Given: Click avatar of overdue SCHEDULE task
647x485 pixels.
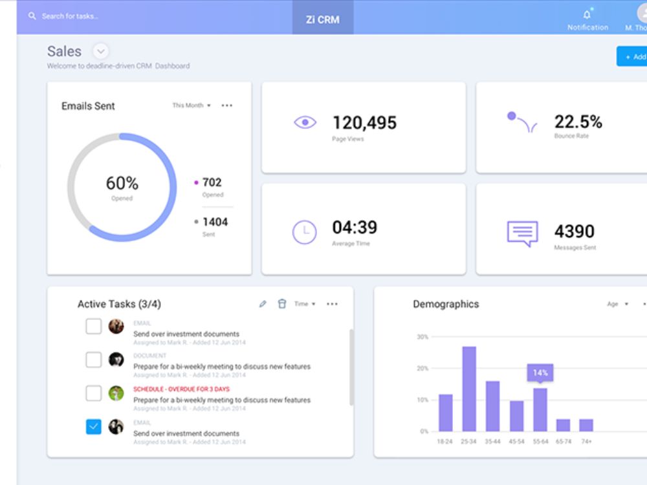Looking at the screenshot, I should click(x=116, y=393).
